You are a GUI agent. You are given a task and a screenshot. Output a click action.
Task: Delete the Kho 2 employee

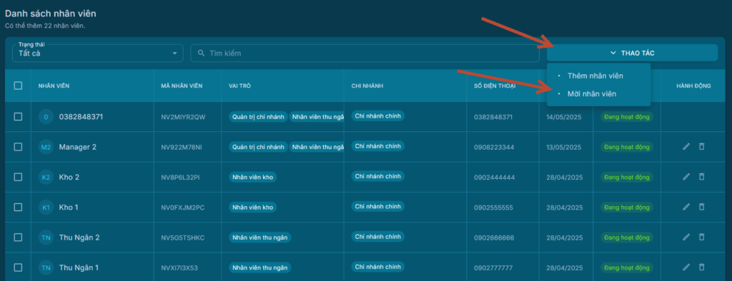click(x=701, y=177)
